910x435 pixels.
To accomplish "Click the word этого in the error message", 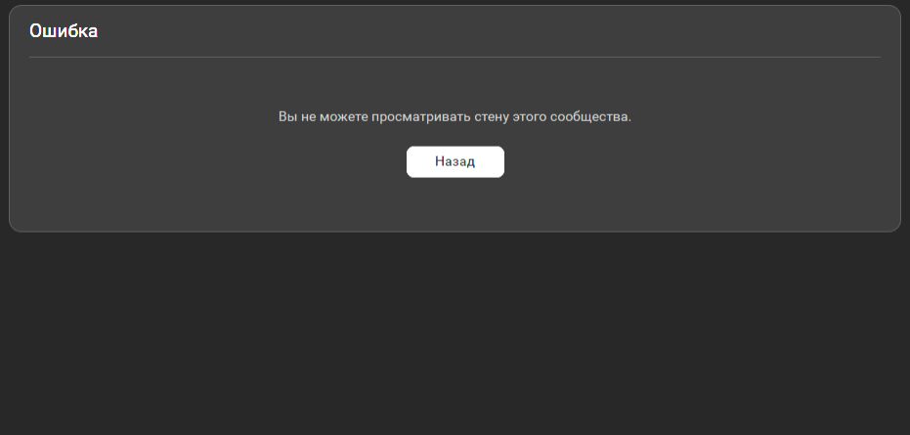I will tap(530, 116).
